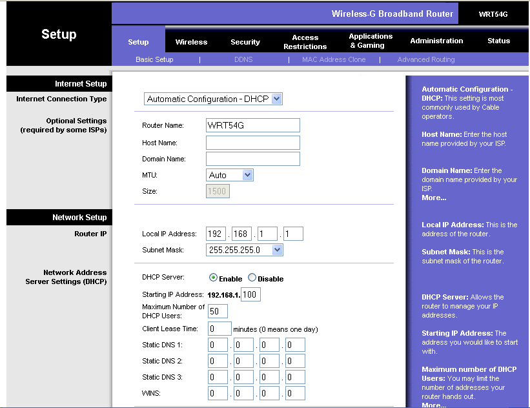Open the Applications & Gaming tab
Image resolution: width=530 pixels, height=408 pixels.
(x=371, y=41)
